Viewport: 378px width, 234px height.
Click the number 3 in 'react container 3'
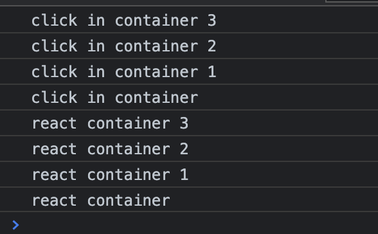click(x=184, y=123)
